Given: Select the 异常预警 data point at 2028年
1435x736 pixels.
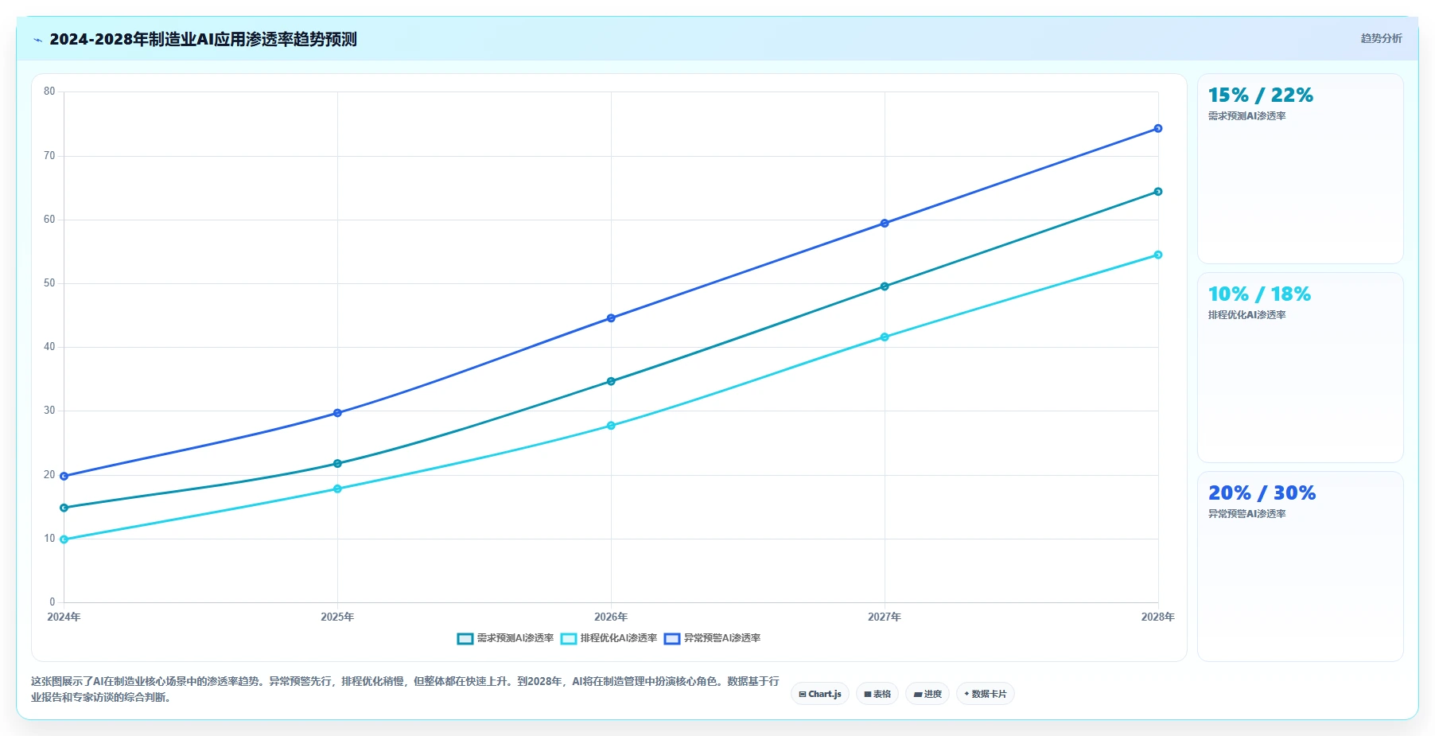Looking at the screenshot, I should point(1158,128).
